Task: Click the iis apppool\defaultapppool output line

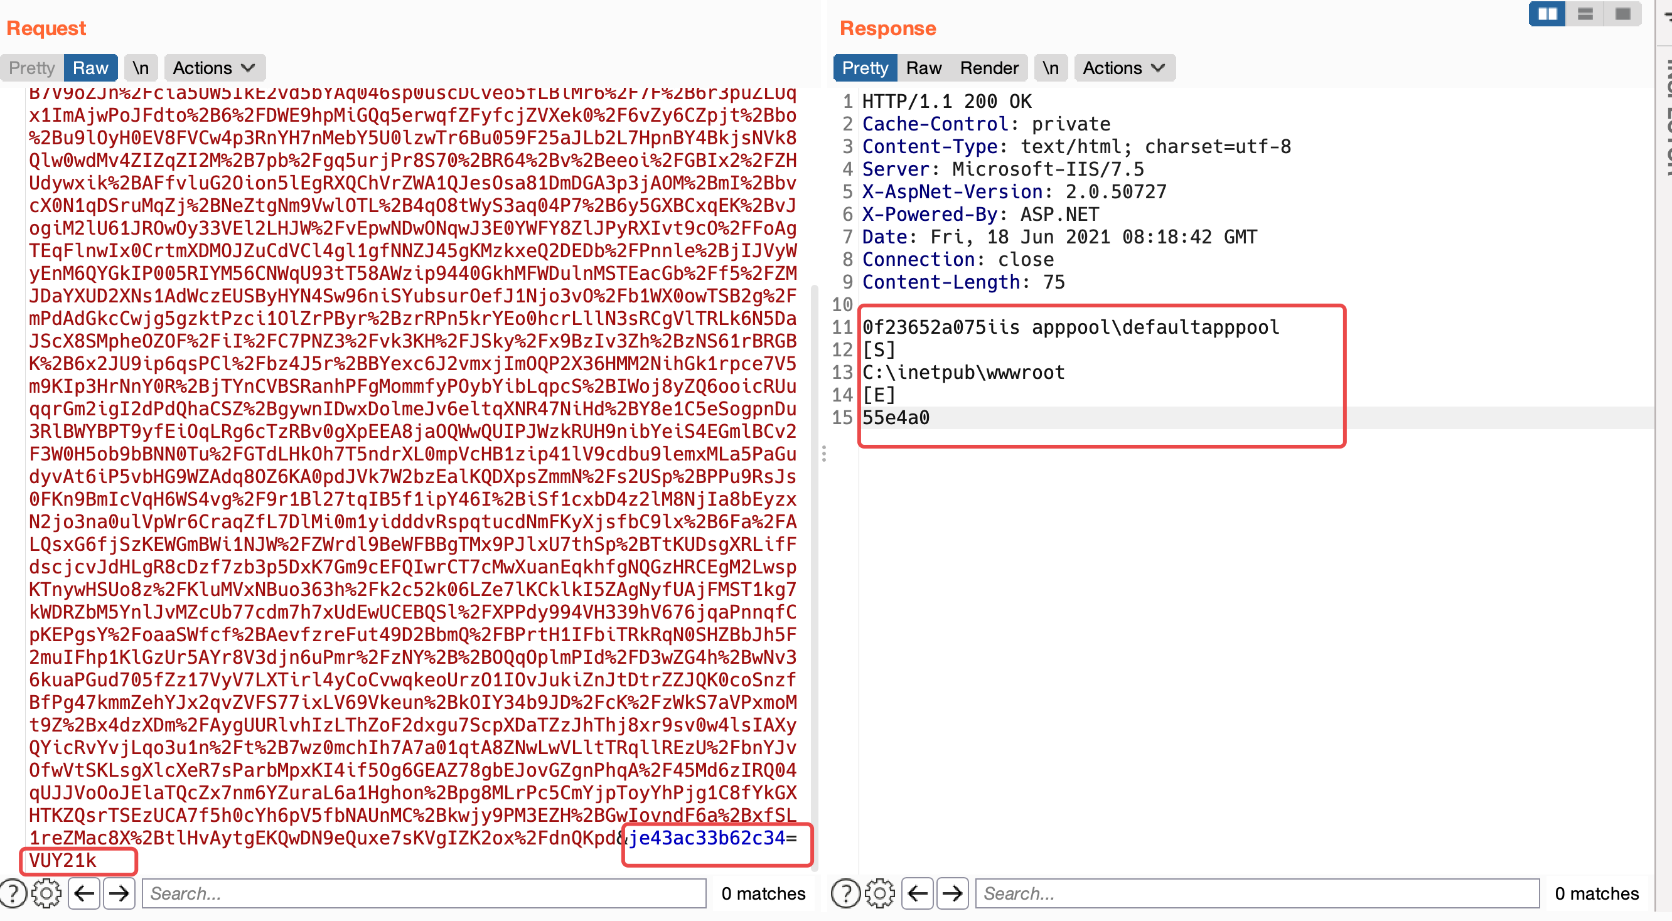Action: [x=1070, y=327]
